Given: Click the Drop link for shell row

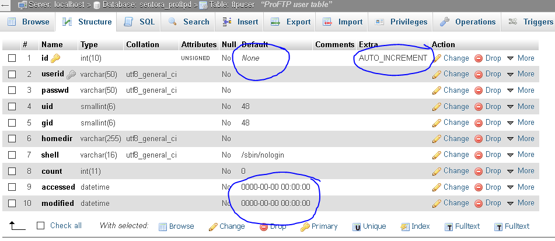Looking at the screenshot, I should [x=493, y=155].
